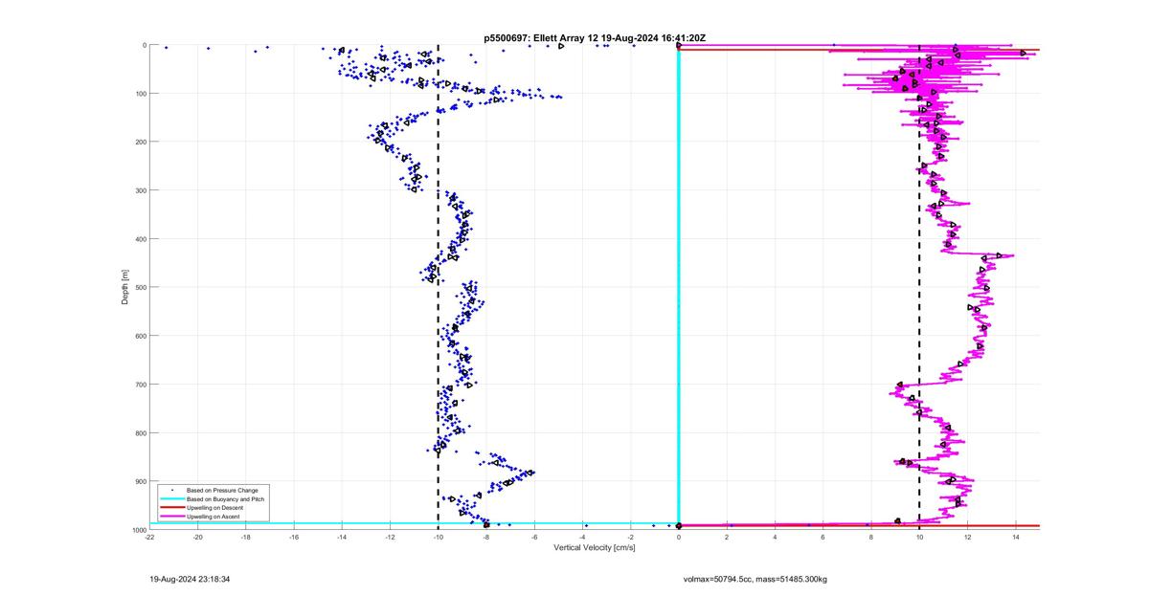Click depth axis tick "700"
The width and height of the screenshot is (1149, 595).
pyautogui.click(x=140, y=385)
